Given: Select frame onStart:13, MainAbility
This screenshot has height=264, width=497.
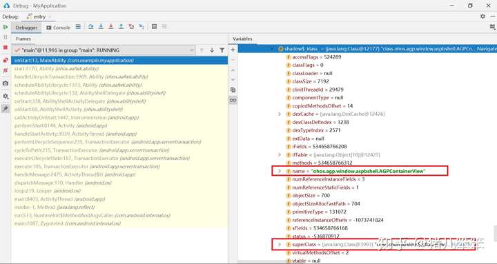Looking at the screenshot, I should click(x=119, y=61).
